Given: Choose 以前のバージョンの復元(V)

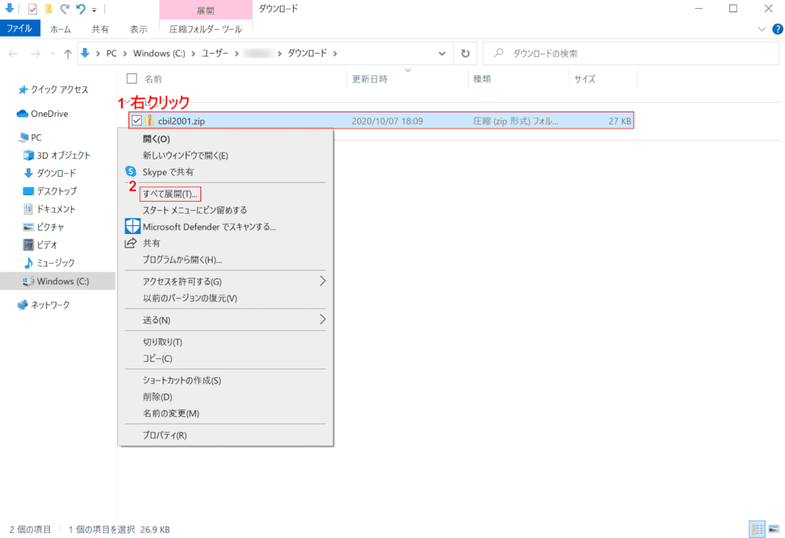Looking at the screenshot, I should [x=224, y=299].
